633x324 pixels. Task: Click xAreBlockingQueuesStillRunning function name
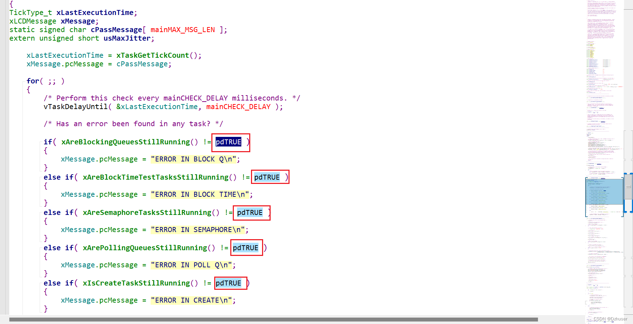pos(126,142)
